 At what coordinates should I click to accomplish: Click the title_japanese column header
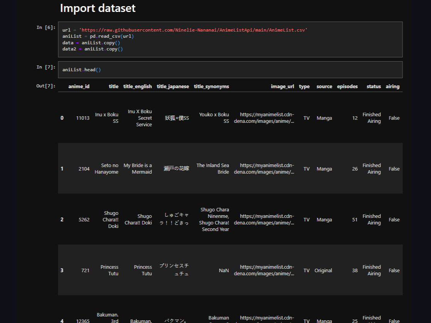pos(173,87)
